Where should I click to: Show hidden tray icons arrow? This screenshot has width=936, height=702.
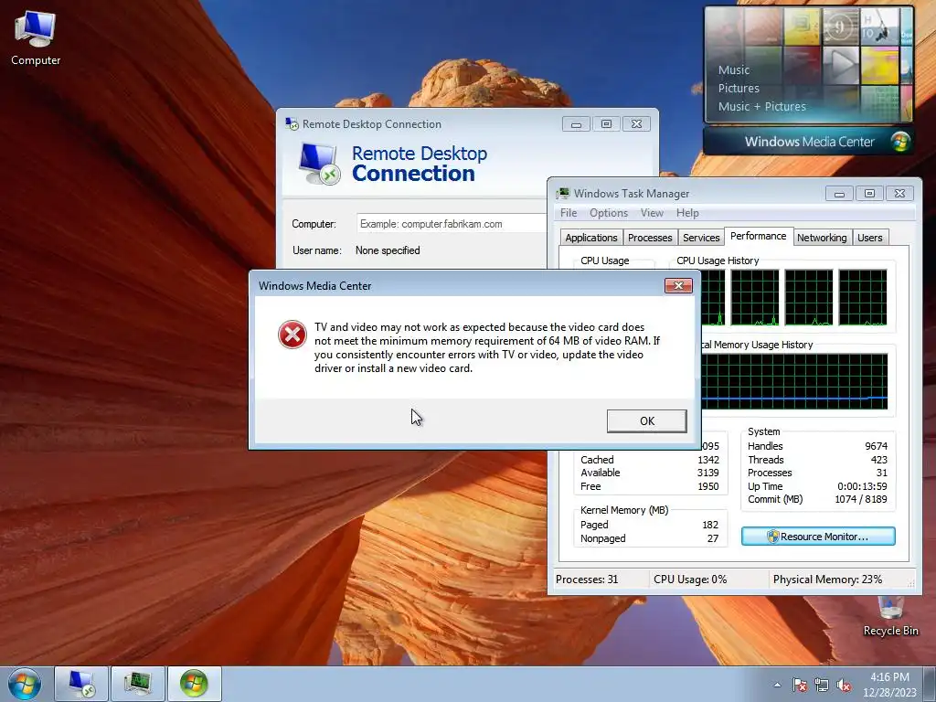[x=777, y=685]
